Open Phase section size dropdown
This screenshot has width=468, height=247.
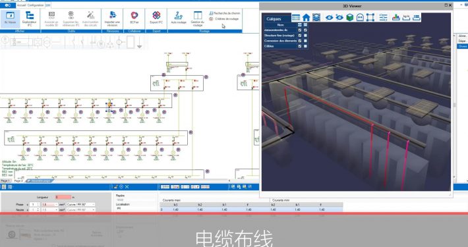click(49, 205)
